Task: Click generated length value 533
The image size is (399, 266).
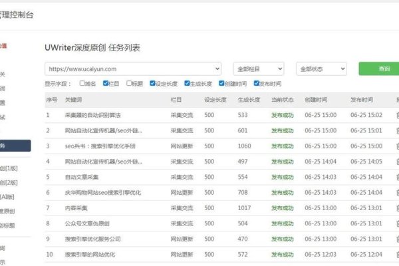Action: point(243,115)
